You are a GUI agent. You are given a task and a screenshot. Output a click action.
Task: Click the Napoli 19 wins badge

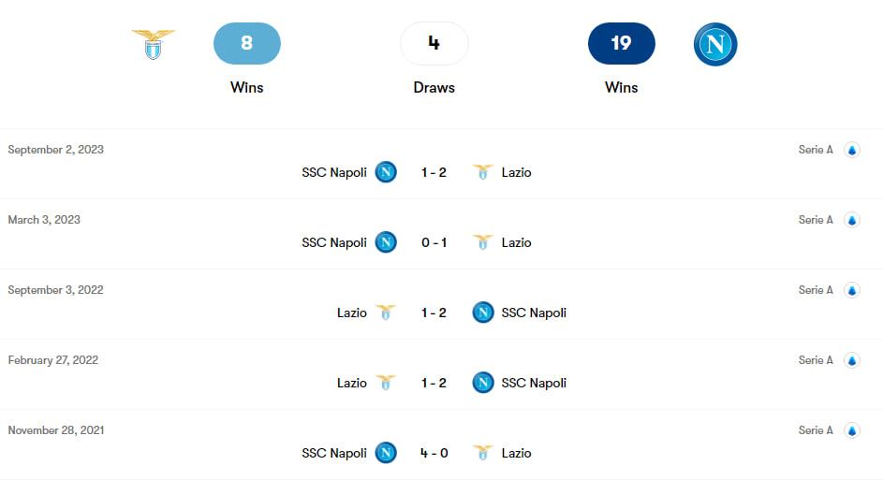pos(621,44)
